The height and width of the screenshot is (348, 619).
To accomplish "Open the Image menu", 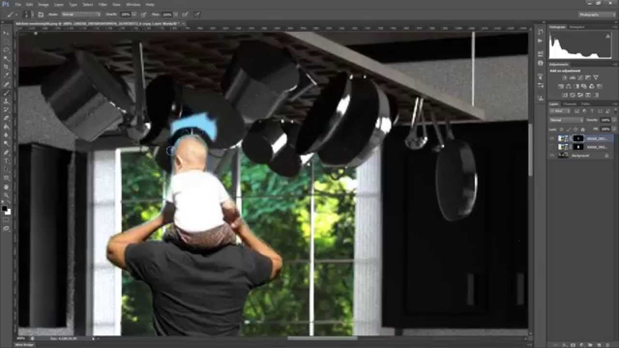I will coord(44,4).
